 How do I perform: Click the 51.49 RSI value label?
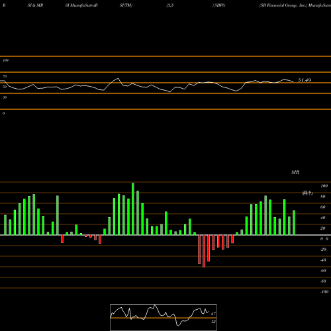(x=305, y=80)
